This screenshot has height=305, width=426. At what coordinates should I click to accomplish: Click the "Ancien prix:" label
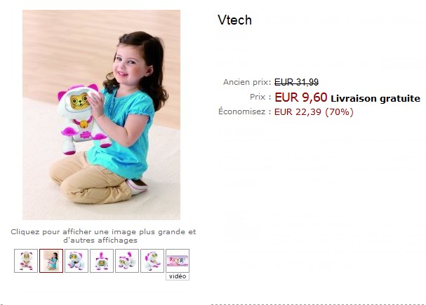247,82
